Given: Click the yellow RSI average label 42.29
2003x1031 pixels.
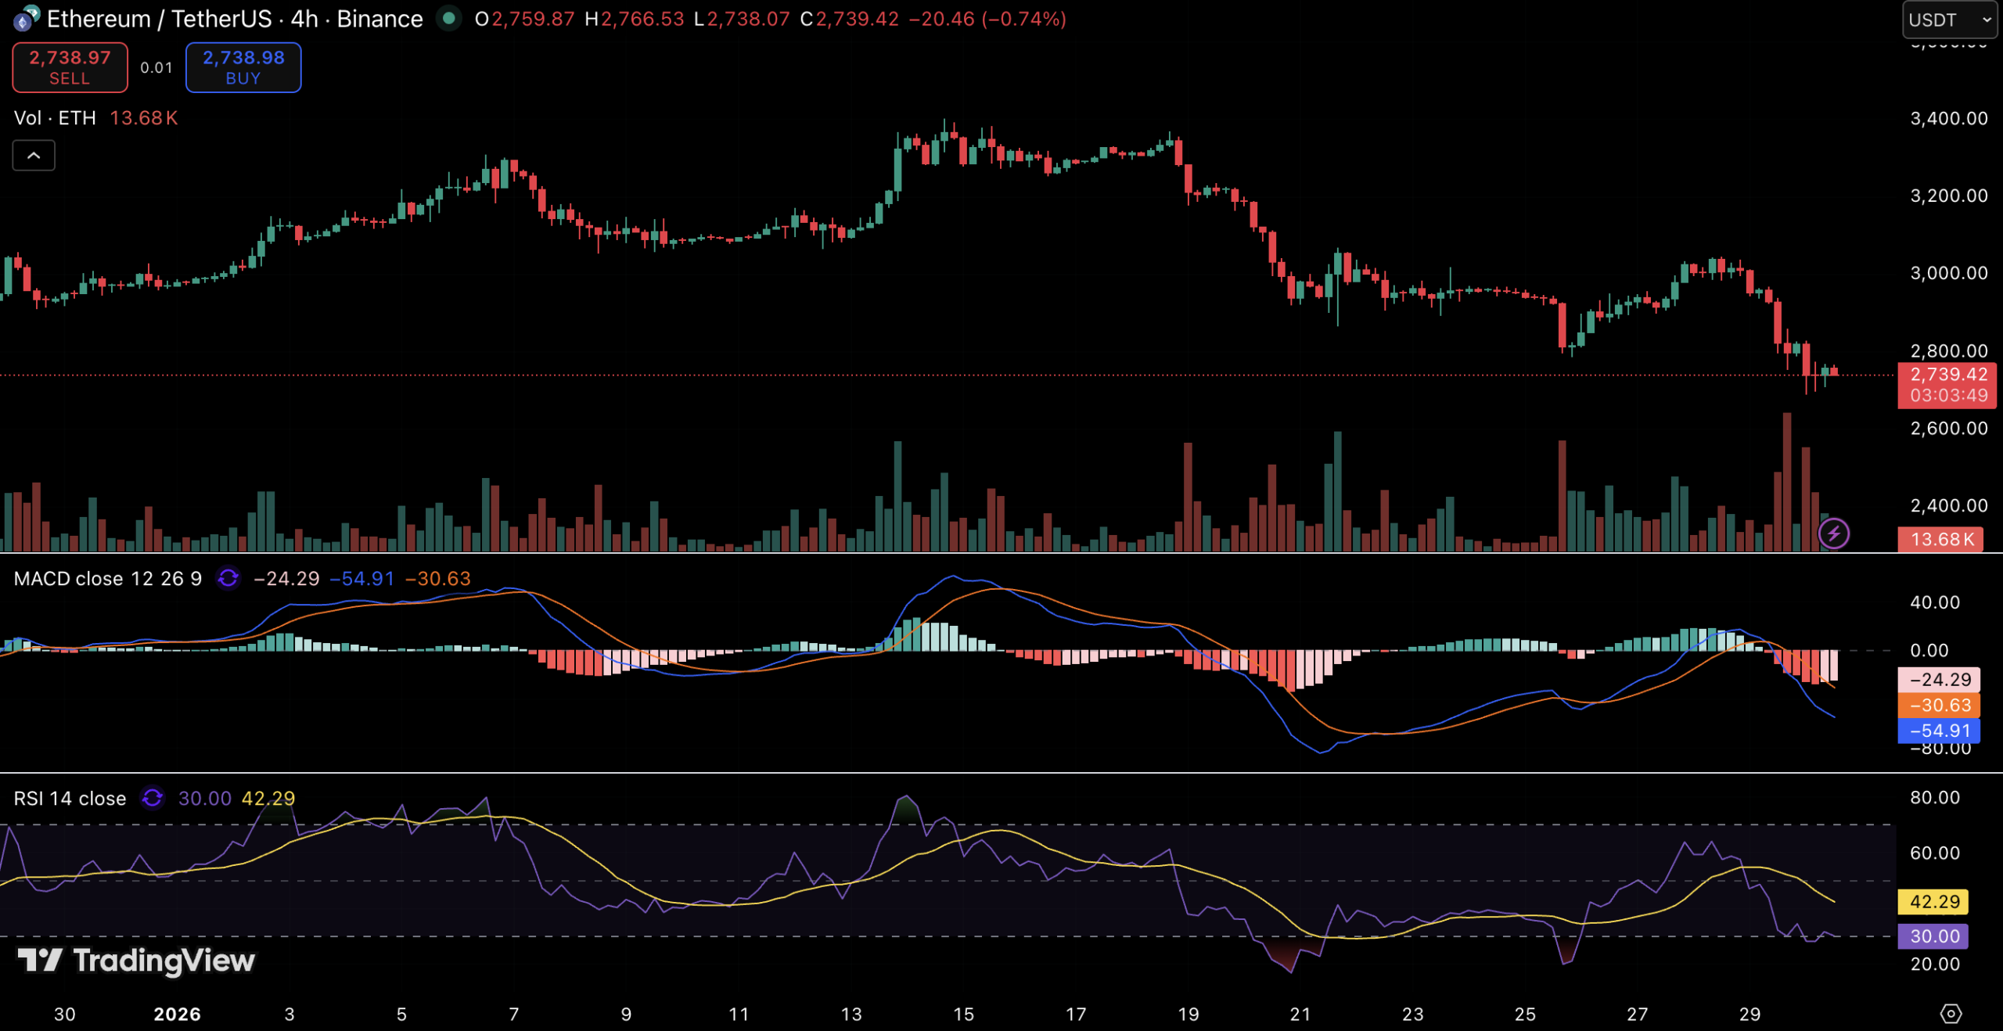Looking at the screenshot, I should pyautogui.click(x=1934, y=901).
